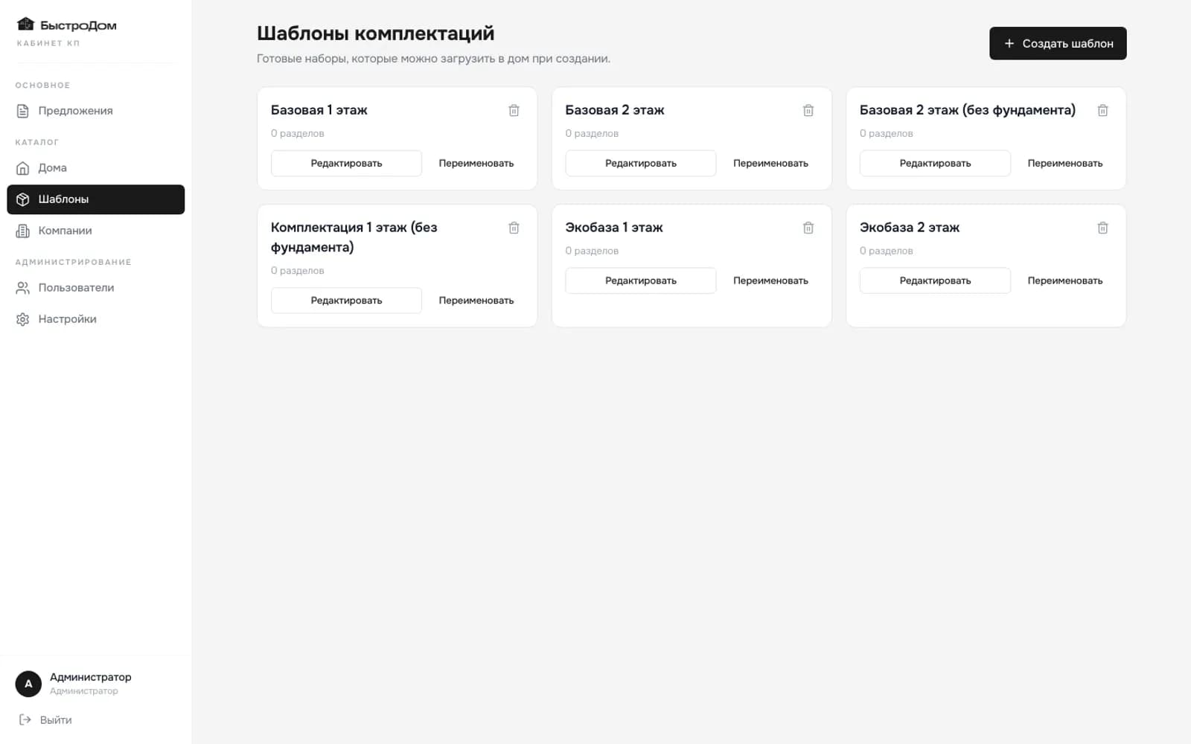Delete the Экобаза 2 этаж template
This screenshot has height=744, width=1191.
pyautogui.click(x=1102, y=228)
